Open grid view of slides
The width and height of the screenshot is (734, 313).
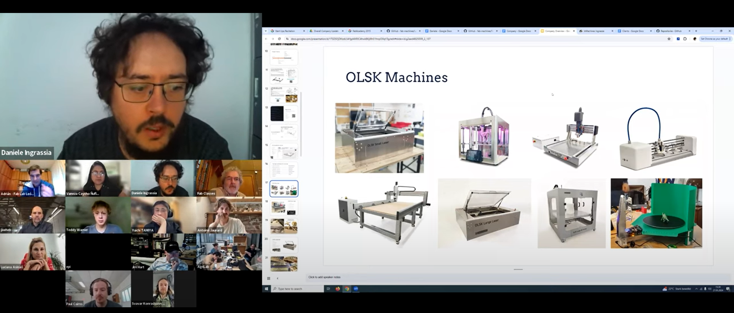[x=269, y=278]
